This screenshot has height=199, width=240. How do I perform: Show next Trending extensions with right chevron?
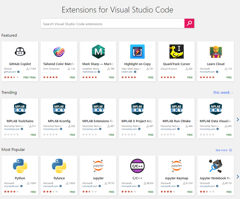click(238, 119)
